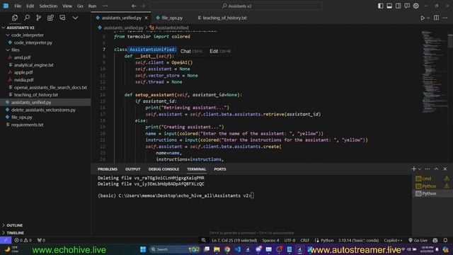
Task: Open the terminal panel more actions menu
Action: click(428, 169)
